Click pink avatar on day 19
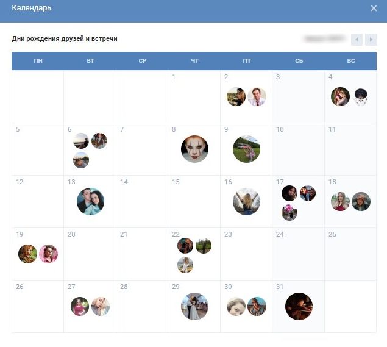The width and height of the screenshot is (387, 347). [48, 254]
